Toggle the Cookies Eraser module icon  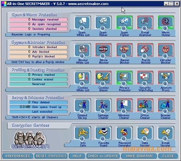click(x=103, y=77)
